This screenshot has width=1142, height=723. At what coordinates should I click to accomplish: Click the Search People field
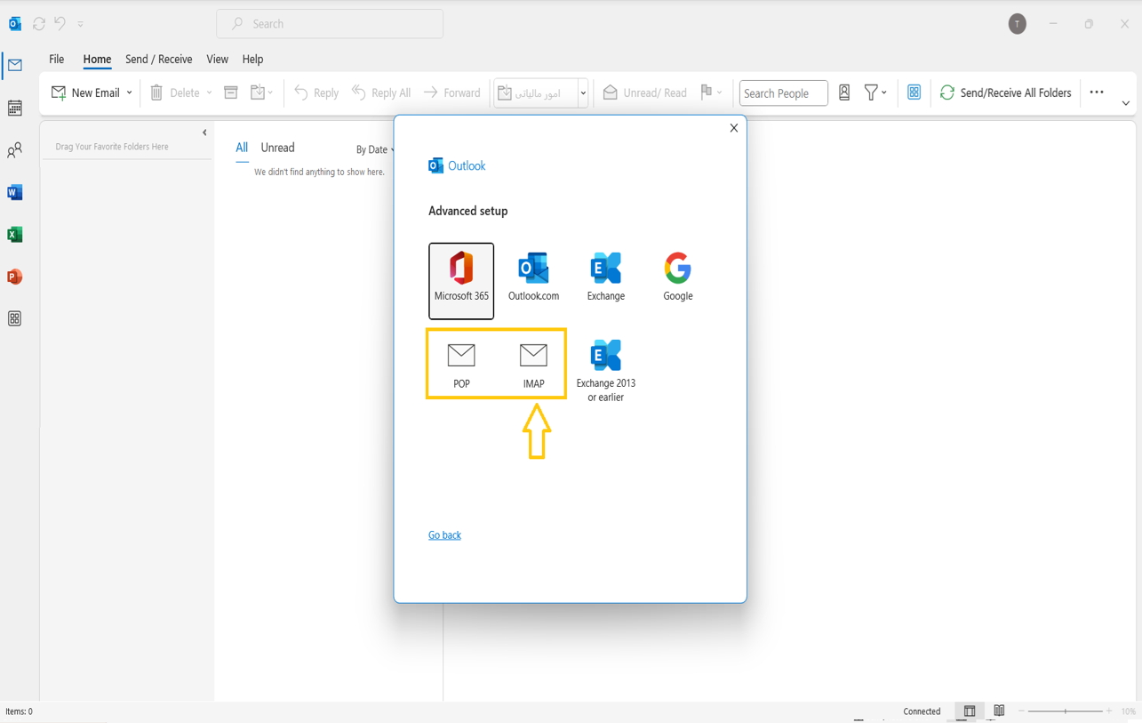[783, 92]
